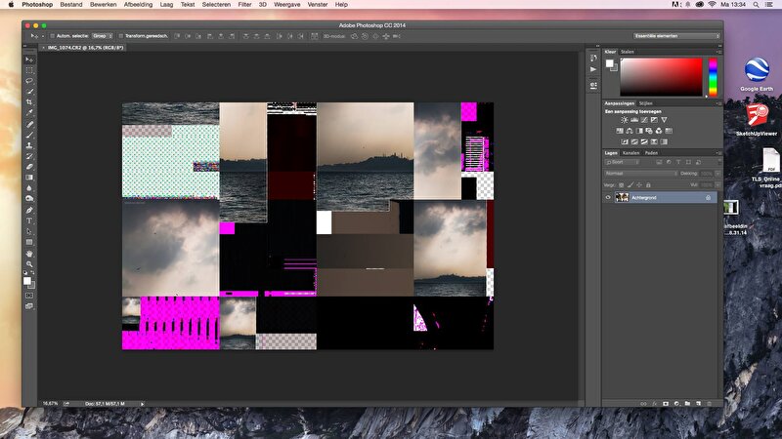Select the Rectangular Marquee tool
782x439 pixels.
click(29, 70)
